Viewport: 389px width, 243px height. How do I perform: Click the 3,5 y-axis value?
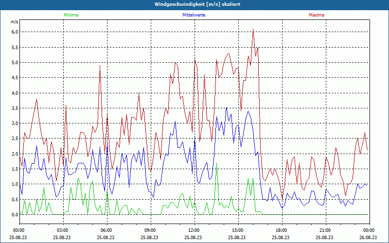[15, 108]
